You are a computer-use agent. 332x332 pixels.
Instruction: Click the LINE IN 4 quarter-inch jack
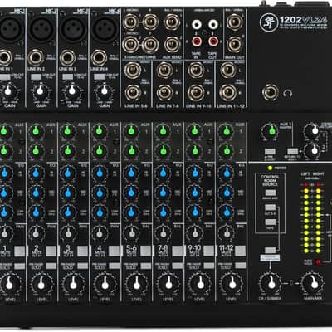[99, 58]
